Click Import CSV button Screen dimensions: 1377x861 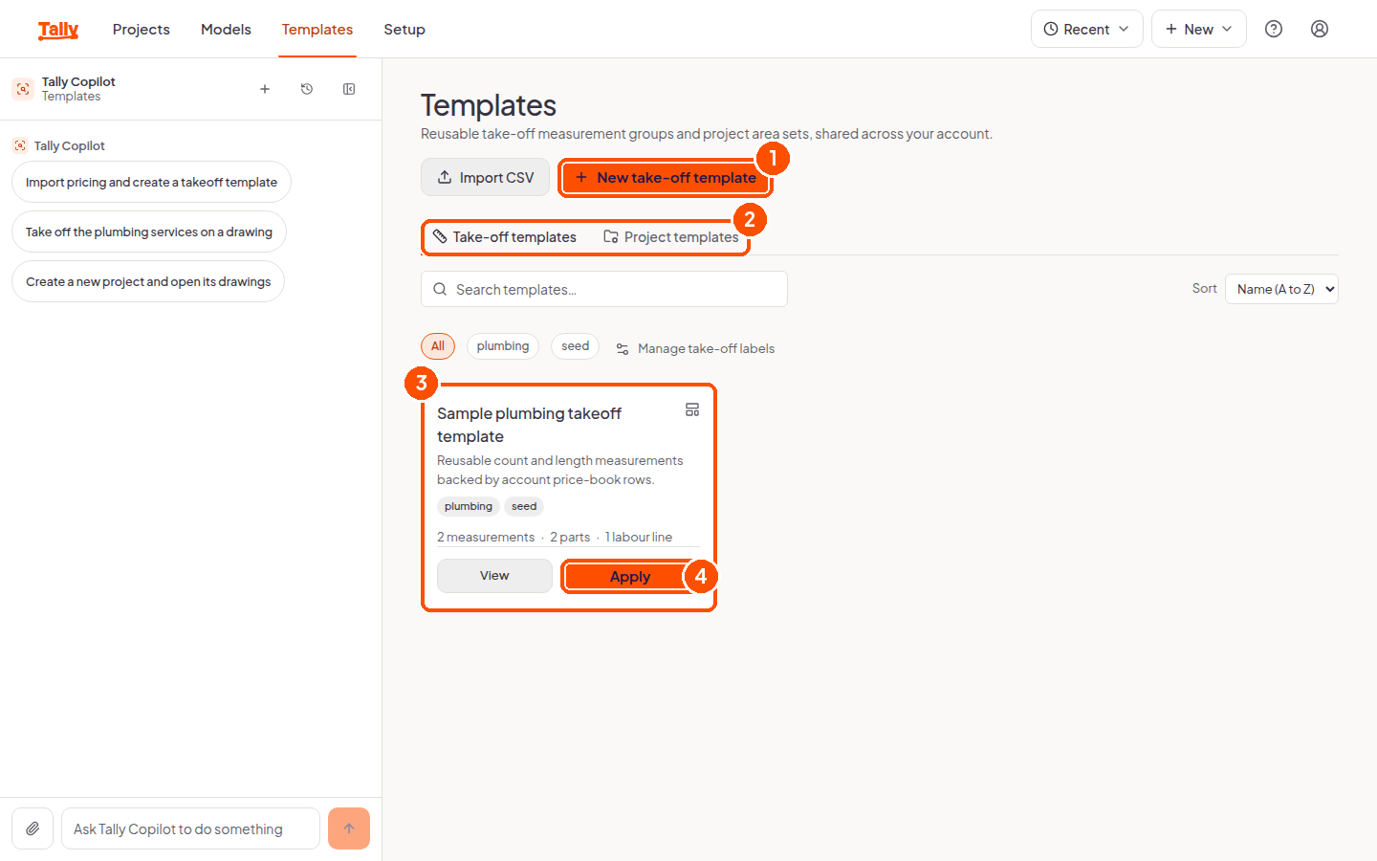point(486,178)
